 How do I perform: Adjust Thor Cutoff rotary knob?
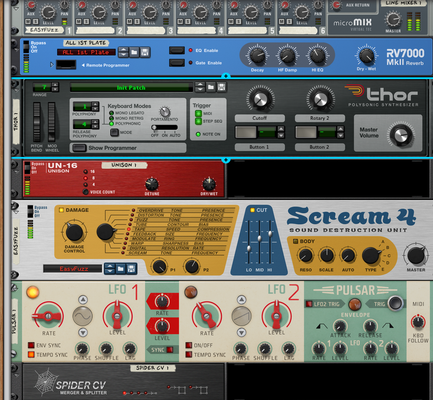click(260, 99)
